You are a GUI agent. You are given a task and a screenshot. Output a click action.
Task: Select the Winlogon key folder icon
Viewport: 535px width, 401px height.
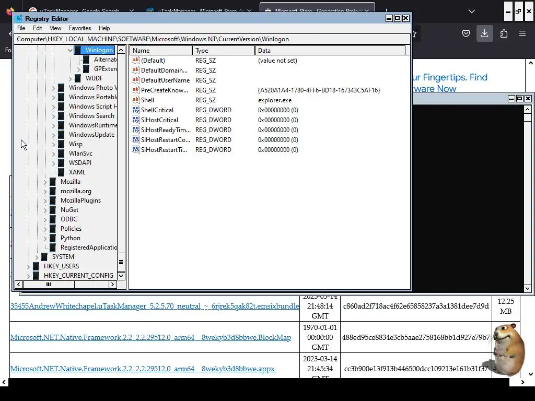click(78, 50)
